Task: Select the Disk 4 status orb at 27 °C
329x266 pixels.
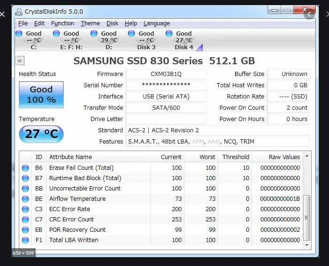Action: (169, 33)
